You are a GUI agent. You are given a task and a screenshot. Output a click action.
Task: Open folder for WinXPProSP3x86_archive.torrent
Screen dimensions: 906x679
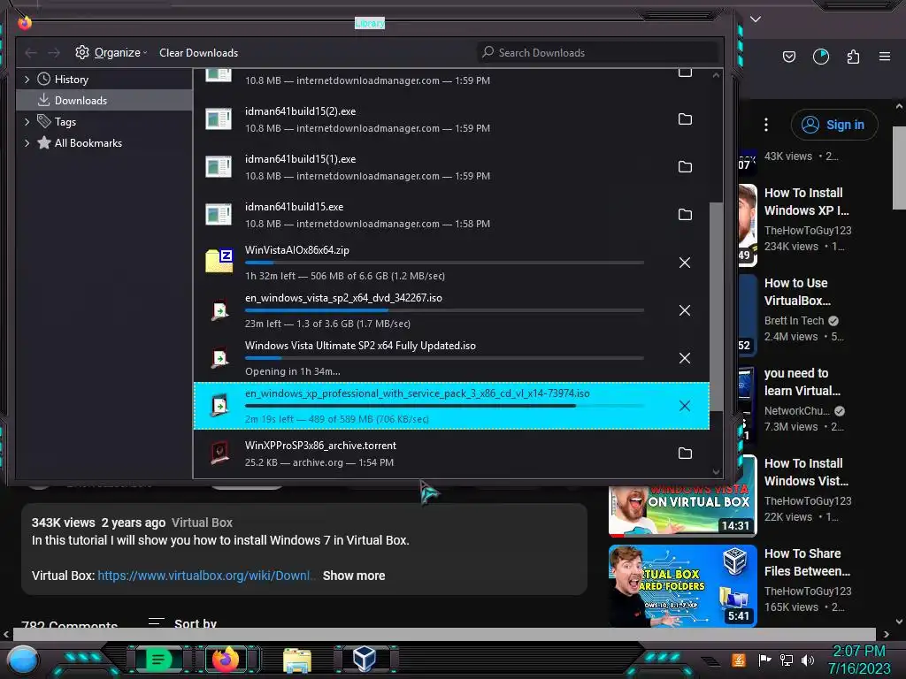685,454
